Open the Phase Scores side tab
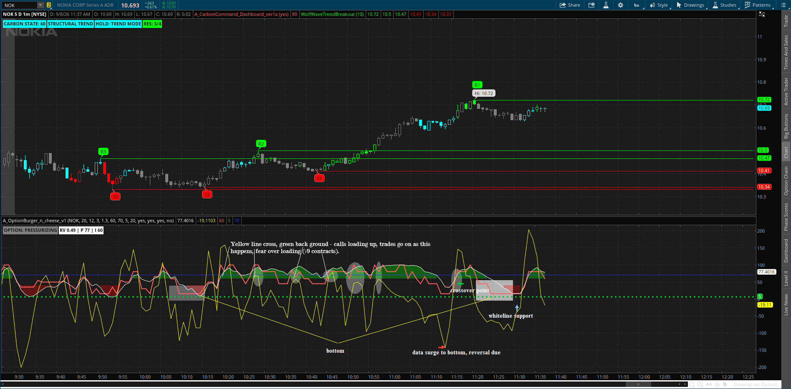 786,217
